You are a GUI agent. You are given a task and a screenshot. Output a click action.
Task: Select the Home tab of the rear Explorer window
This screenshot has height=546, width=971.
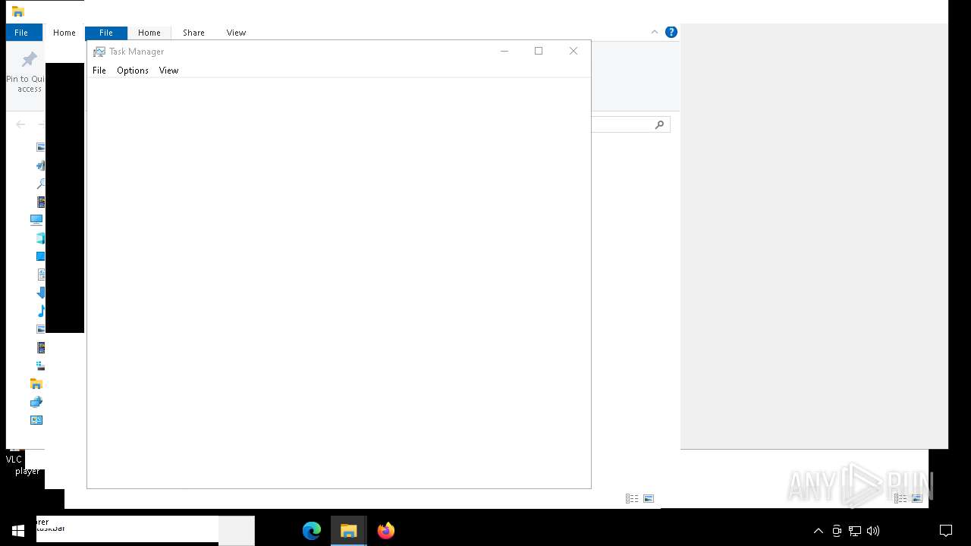tap(64, 33)
